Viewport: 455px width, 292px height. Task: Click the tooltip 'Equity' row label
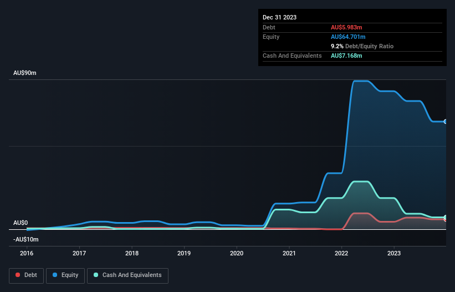point(271,37)
